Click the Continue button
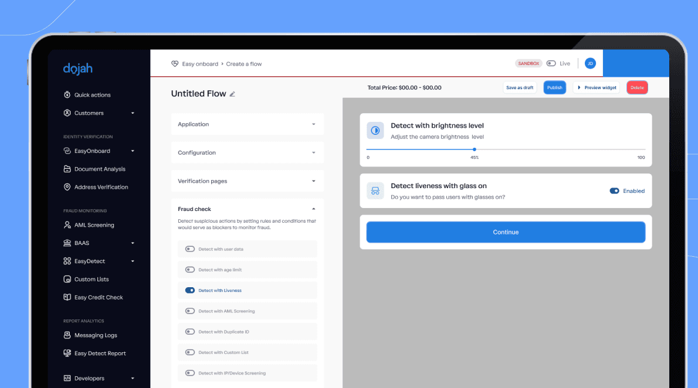The image size is (698, 388). (506, 232)
